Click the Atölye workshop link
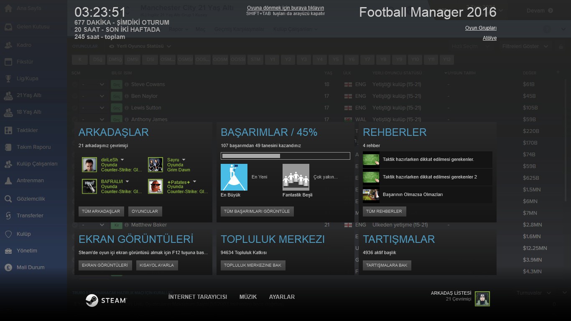This screenshot has width=571, height=321. coord(489,38)
